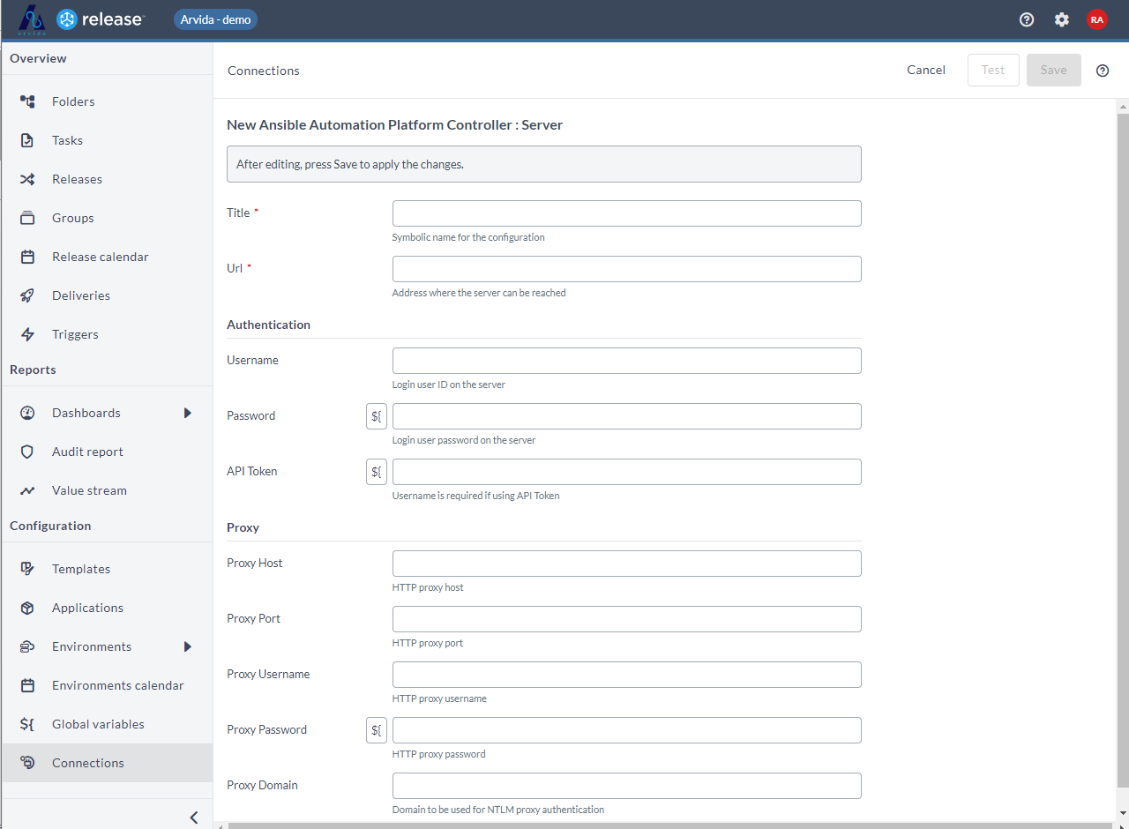Toggle variable mode for the Password field
The image size is (1129, 829).
click(377, 415)
